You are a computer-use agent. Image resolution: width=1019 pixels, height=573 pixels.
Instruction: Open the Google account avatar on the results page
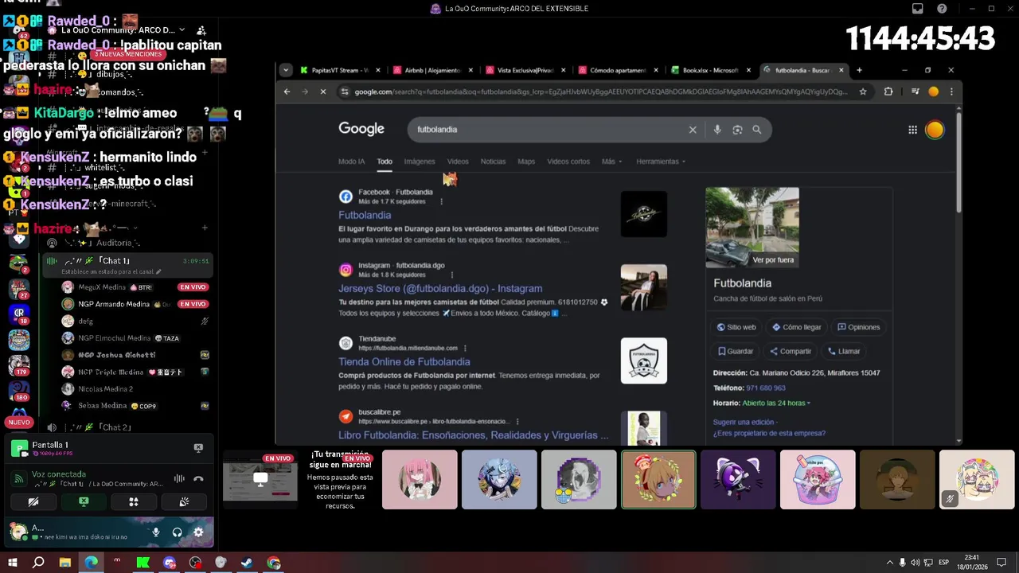[x=935, y=130]
